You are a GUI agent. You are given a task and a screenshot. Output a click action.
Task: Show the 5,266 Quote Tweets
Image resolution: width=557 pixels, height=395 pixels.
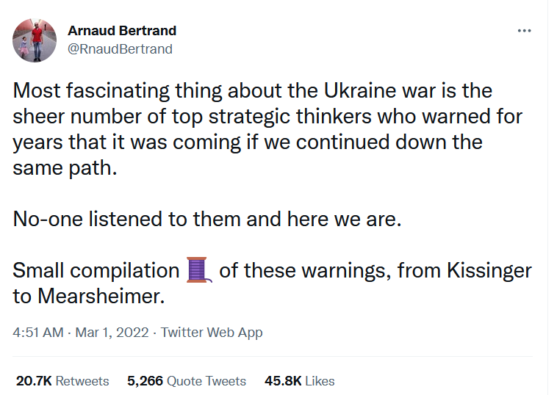(x=186, y=381)
